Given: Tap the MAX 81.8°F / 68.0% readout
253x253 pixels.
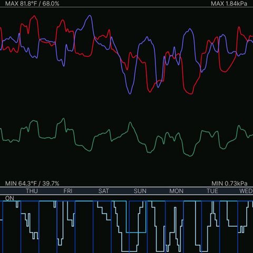Looking at the screenshot, I should click(32, 4).
